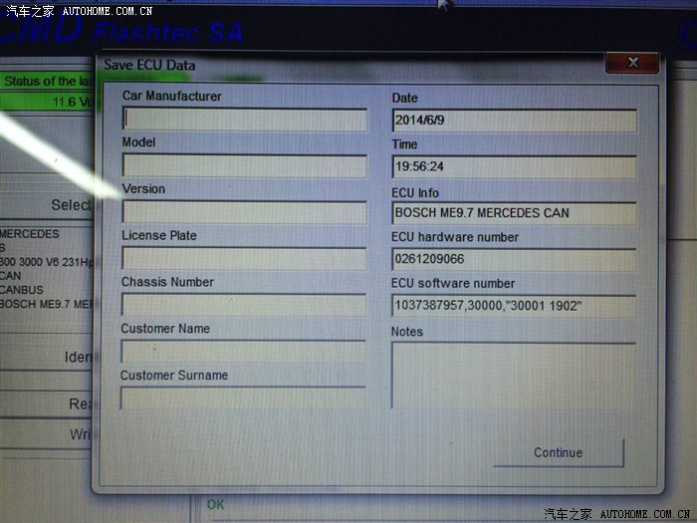697x523 pixels.
Task: Click the Customer Name input field
Action: point(243,352)
